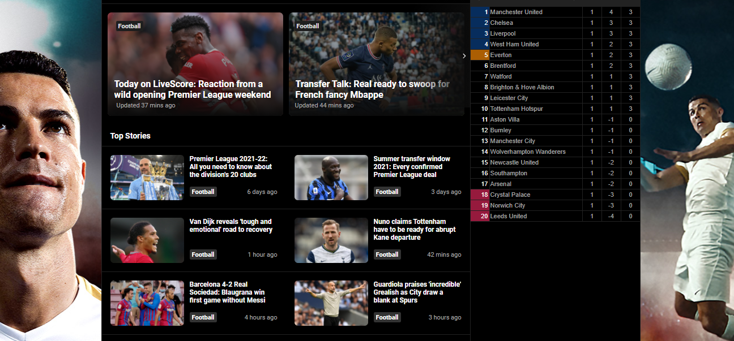Viewport: 734px width, 341px height.
Task: Click the Guardiola trophy thumbnail image
Action: [147, 178]
